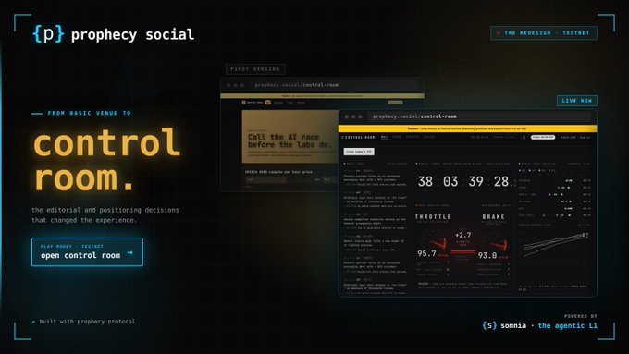Click the compute per hour price heading
This screenshot has width=629, height=354.
pos(278,172)
